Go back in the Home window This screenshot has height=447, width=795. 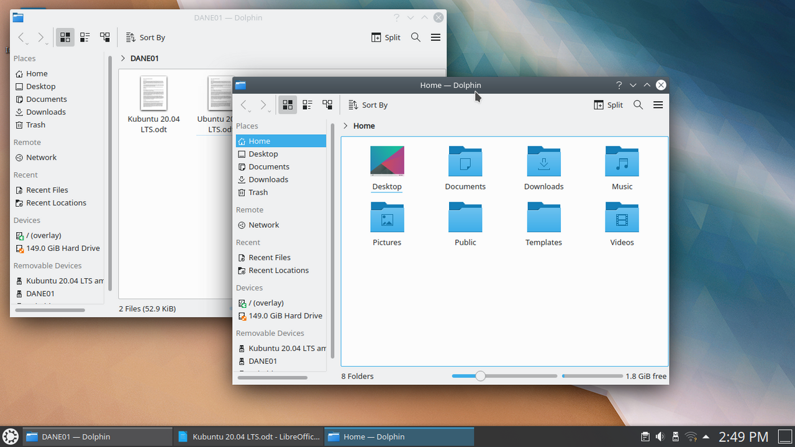click(245, 105)
